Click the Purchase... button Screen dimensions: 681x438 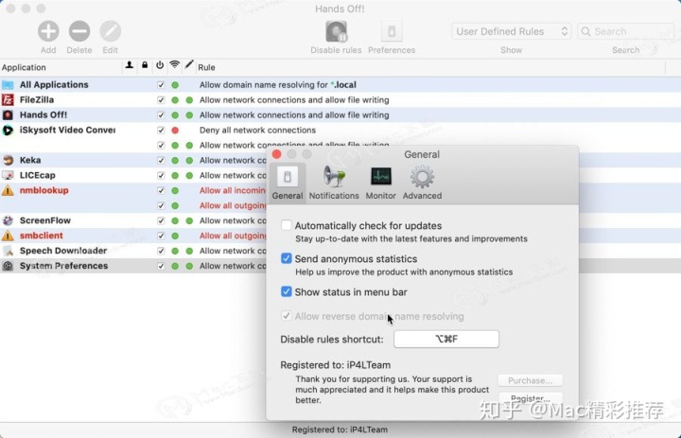pyautogui.click(x=531, y=380)
